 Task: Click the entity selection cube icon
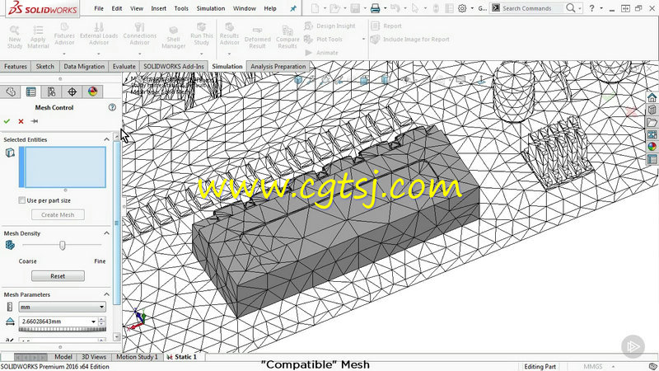10,153
